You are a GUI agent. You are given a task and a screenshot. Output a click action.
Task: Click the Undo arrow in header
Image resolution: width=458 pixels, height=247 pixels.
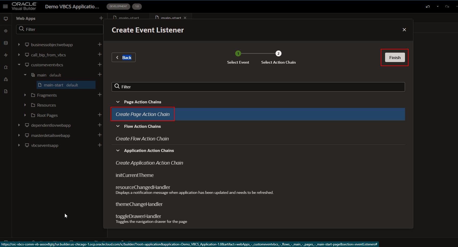tap(428, 6)
